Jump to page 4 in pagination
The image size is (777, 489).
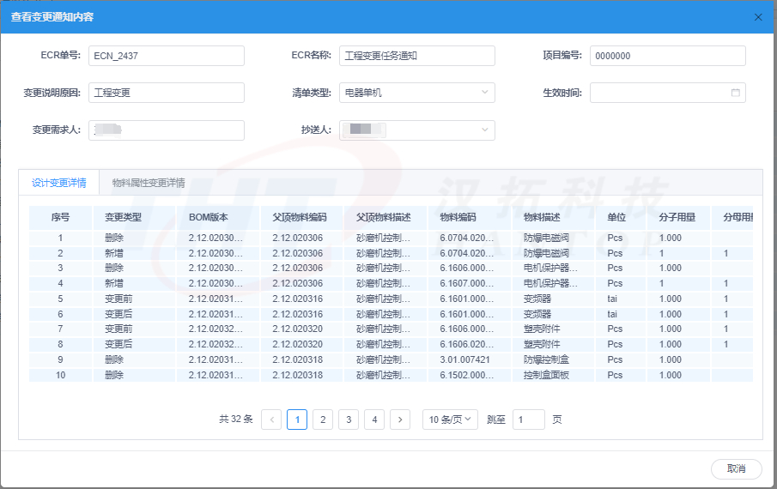click(x=374, y=420)
